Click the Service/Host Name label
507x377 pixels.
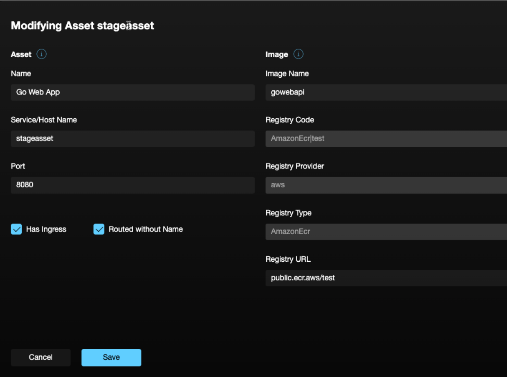pyautogui.click(x=44, y=120)
